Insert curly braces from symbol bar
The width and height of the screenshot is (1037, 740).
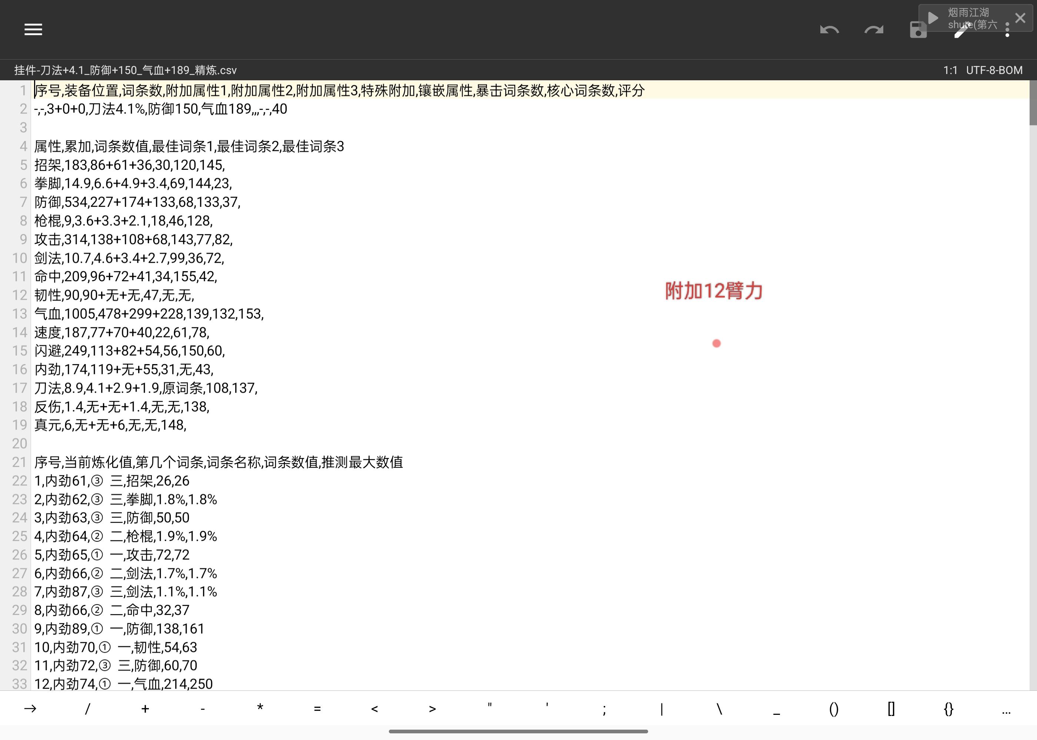(948, 709)
